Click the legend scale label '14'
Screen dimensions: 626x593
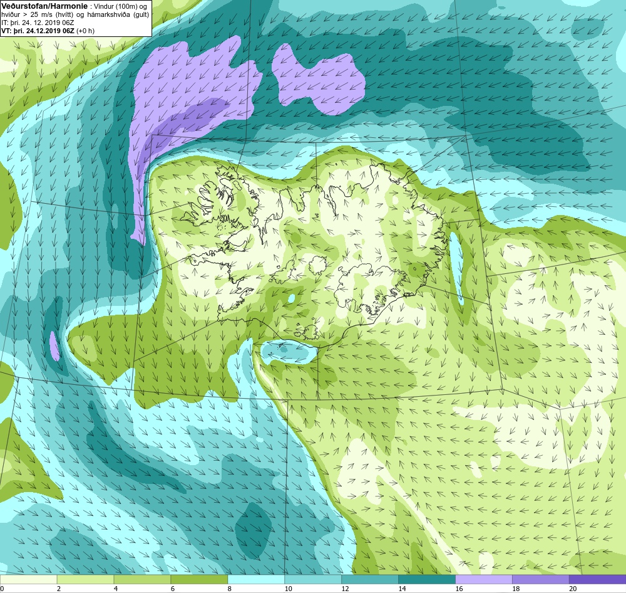(x=402, y=589)
